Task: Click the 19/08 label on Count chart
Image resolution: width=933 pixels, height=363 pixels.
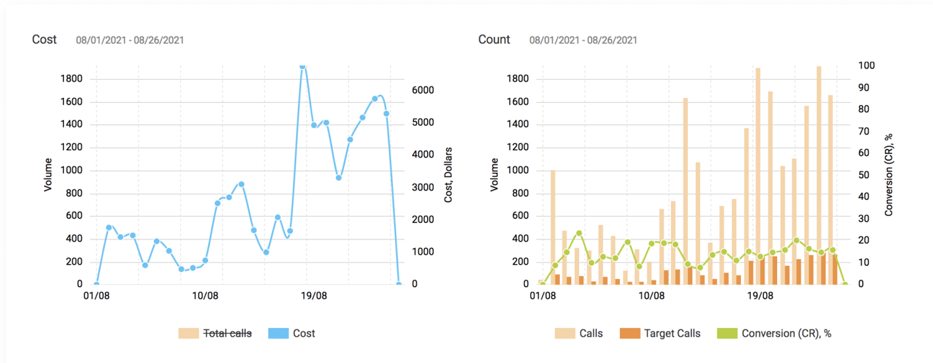Action: click(760, 296)
